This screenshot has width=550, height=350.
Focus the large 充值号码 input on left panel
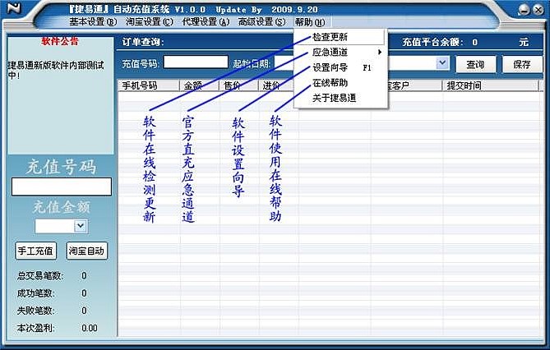coord(62,187)
